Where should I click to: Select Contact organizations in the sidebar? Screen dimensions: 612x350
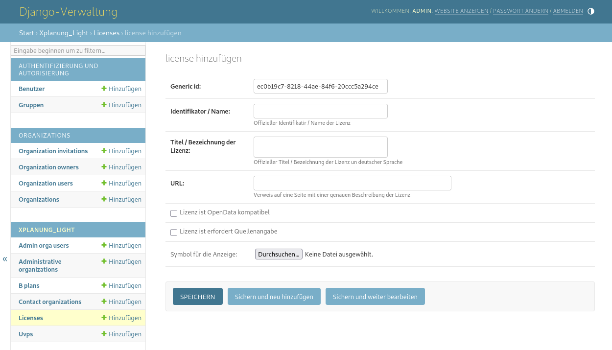[x=50, y=302]
